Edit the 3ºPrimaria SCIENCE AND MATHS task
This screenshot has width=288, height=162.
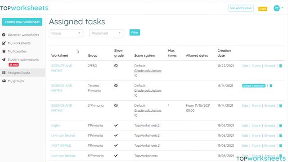(245, 106)
